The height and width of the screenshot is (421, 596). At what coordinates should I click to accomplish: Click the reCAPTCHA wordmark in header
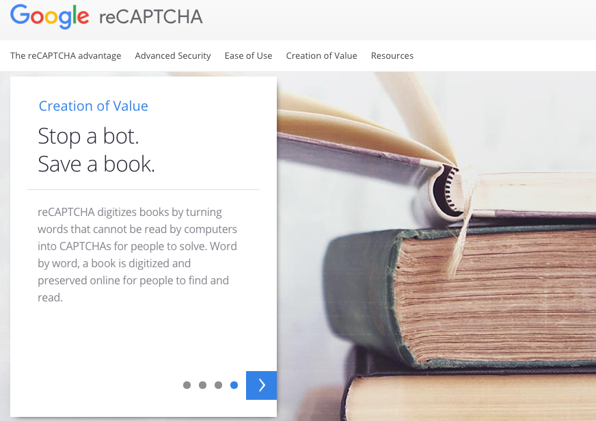click(x=151, y=17)
